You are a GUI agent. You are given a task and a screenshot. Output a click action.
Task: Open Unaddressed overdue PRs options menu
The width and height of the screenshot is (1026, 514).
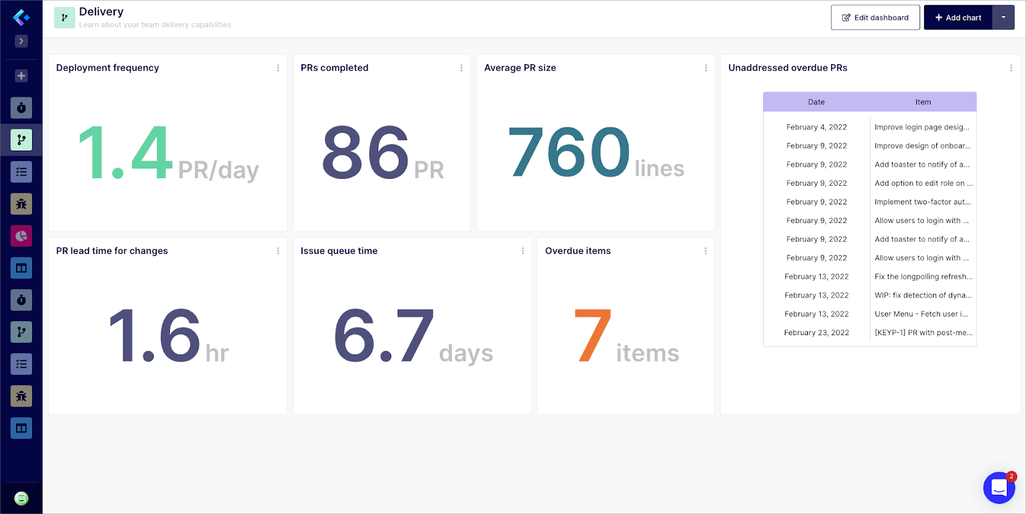1011,68
